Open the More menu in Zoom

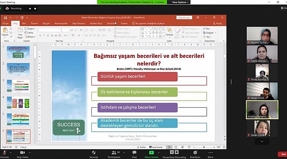click(x=211, y=154)
